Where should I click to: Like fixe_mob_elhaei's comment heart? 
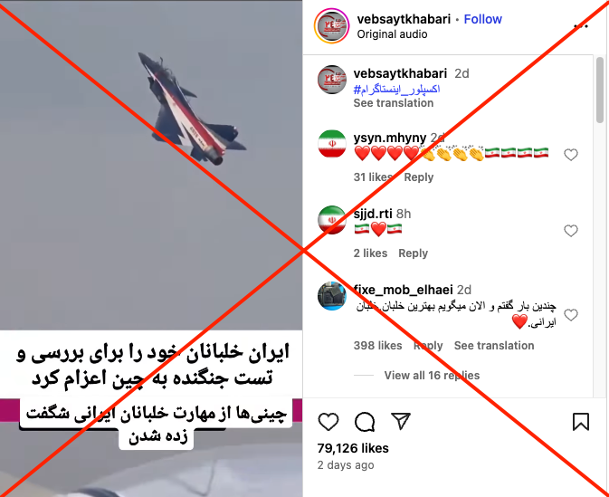571,315
